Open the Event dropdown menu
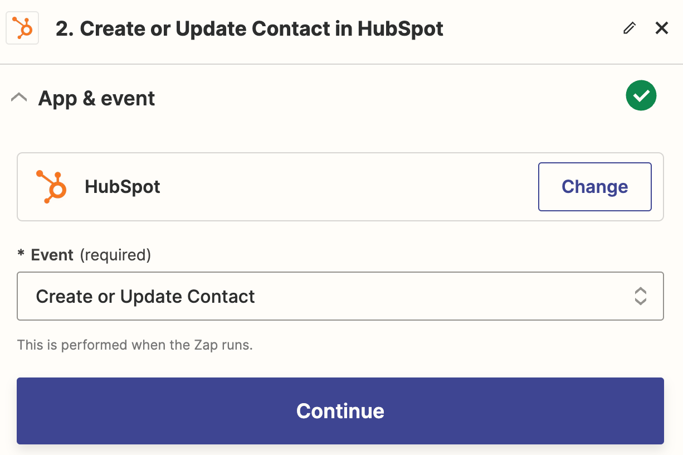683x455 pixels. pyautogui.click(x=340, y=296)
